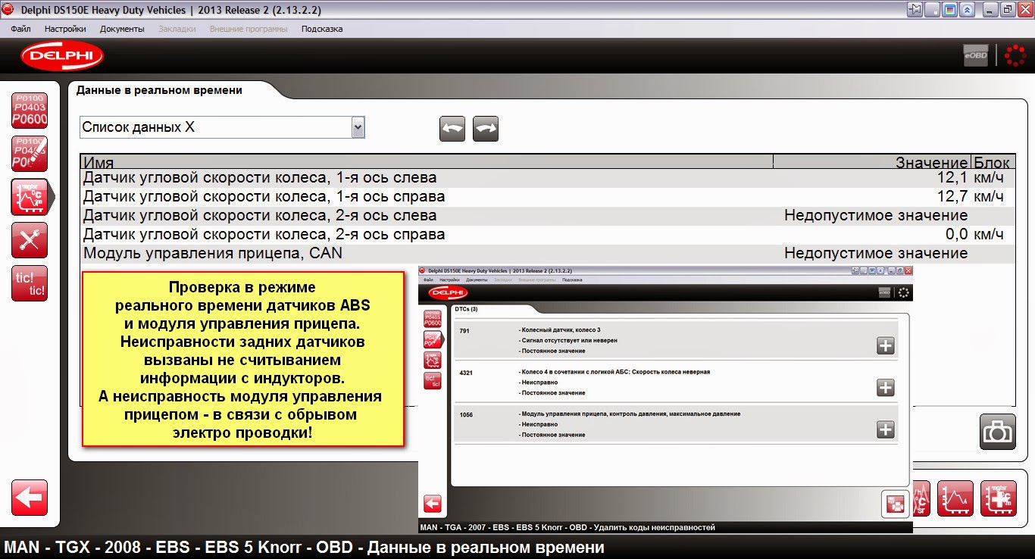
Task: Click the color window icon in title bar
Action: click(950, 10)
